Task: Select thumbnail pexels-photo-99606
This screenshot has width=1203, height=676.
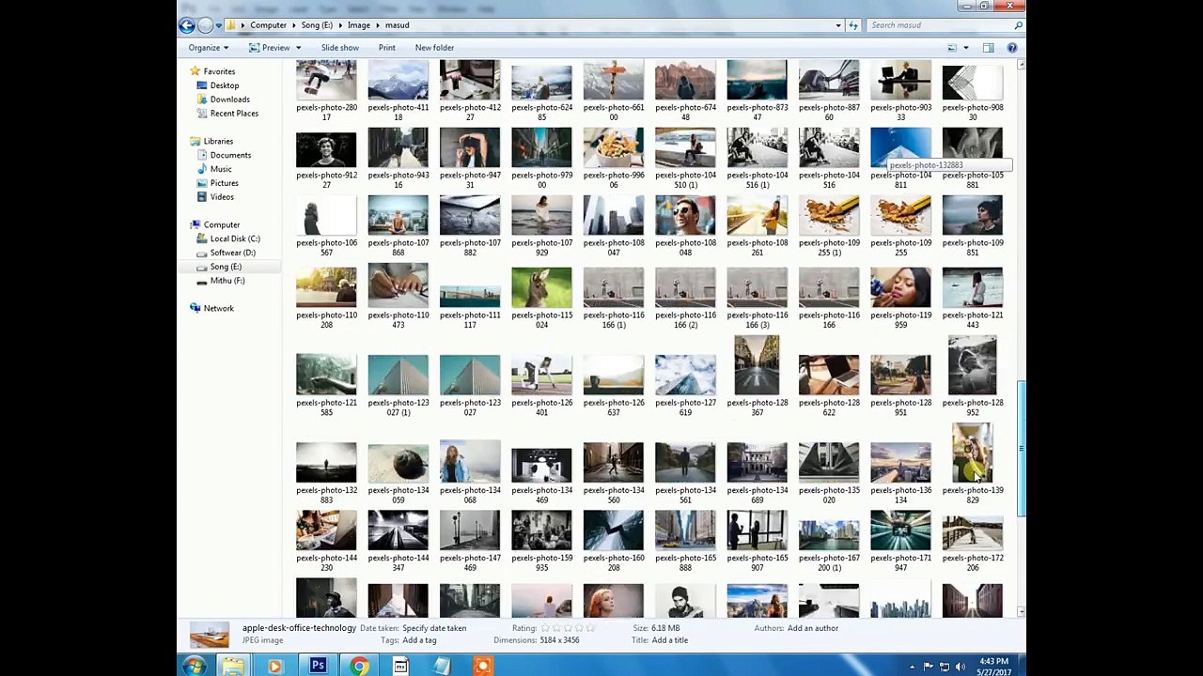Action: [x=613, y=148]
